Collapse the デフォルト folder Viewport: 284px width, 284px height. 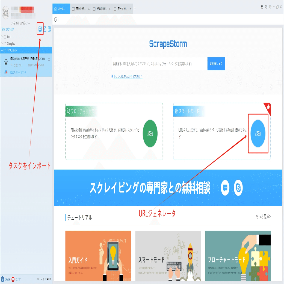pos(2,50)
